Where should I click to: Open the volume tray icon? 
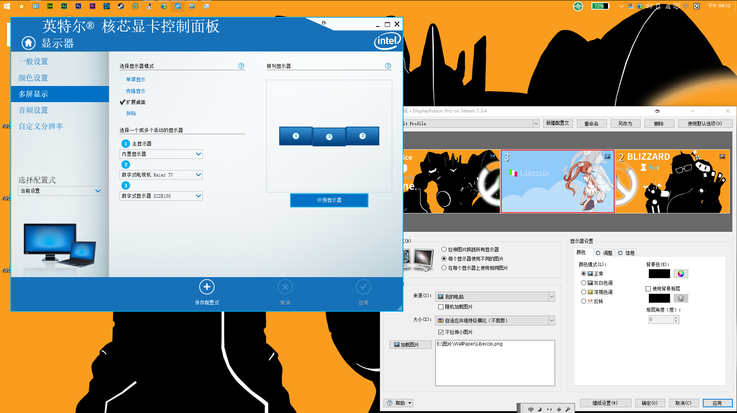pos(649,6)
